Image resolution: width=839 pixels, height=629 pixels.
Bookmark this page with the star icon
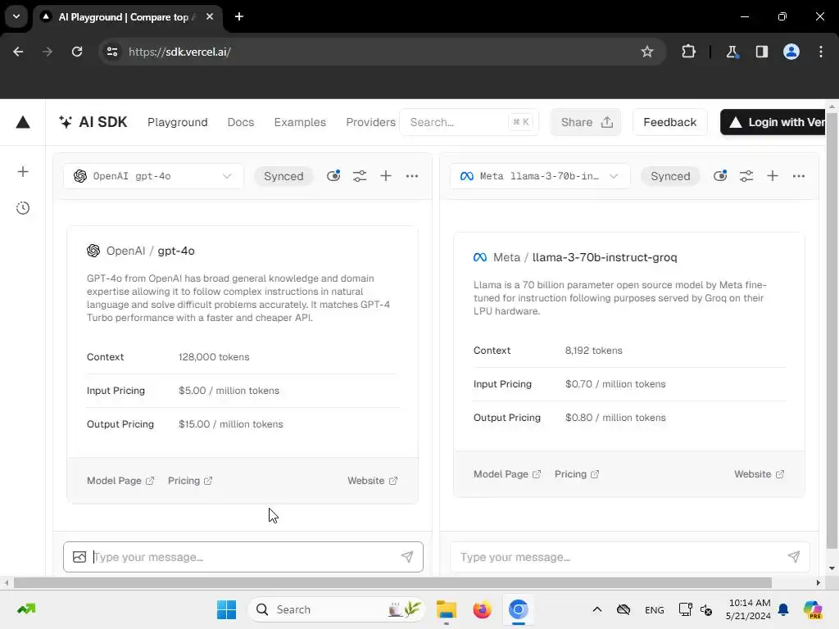(x=647, y=52)
